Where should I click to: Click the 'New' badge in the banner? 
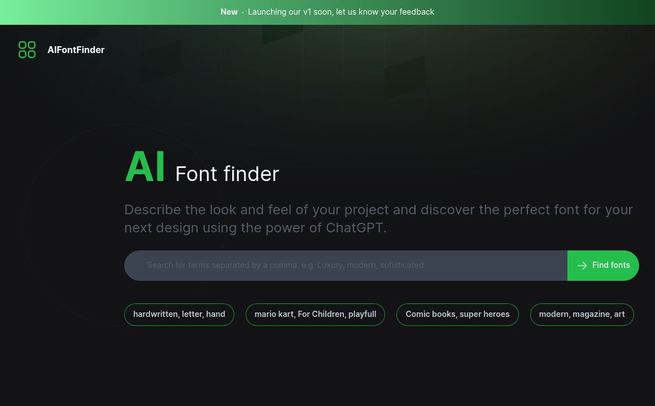pos(229,12)
